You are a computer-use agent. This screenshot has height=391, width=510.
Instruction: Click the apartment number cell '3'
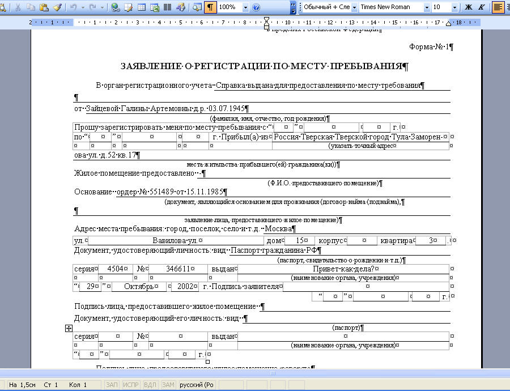431,241
